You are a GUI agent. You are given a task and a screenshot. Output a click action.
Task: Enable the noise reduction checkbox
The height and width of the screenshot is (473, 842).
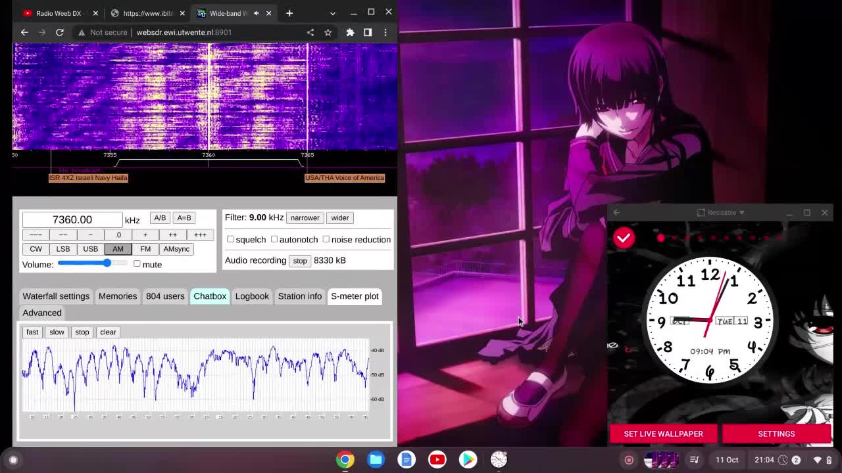click(326, 239)
